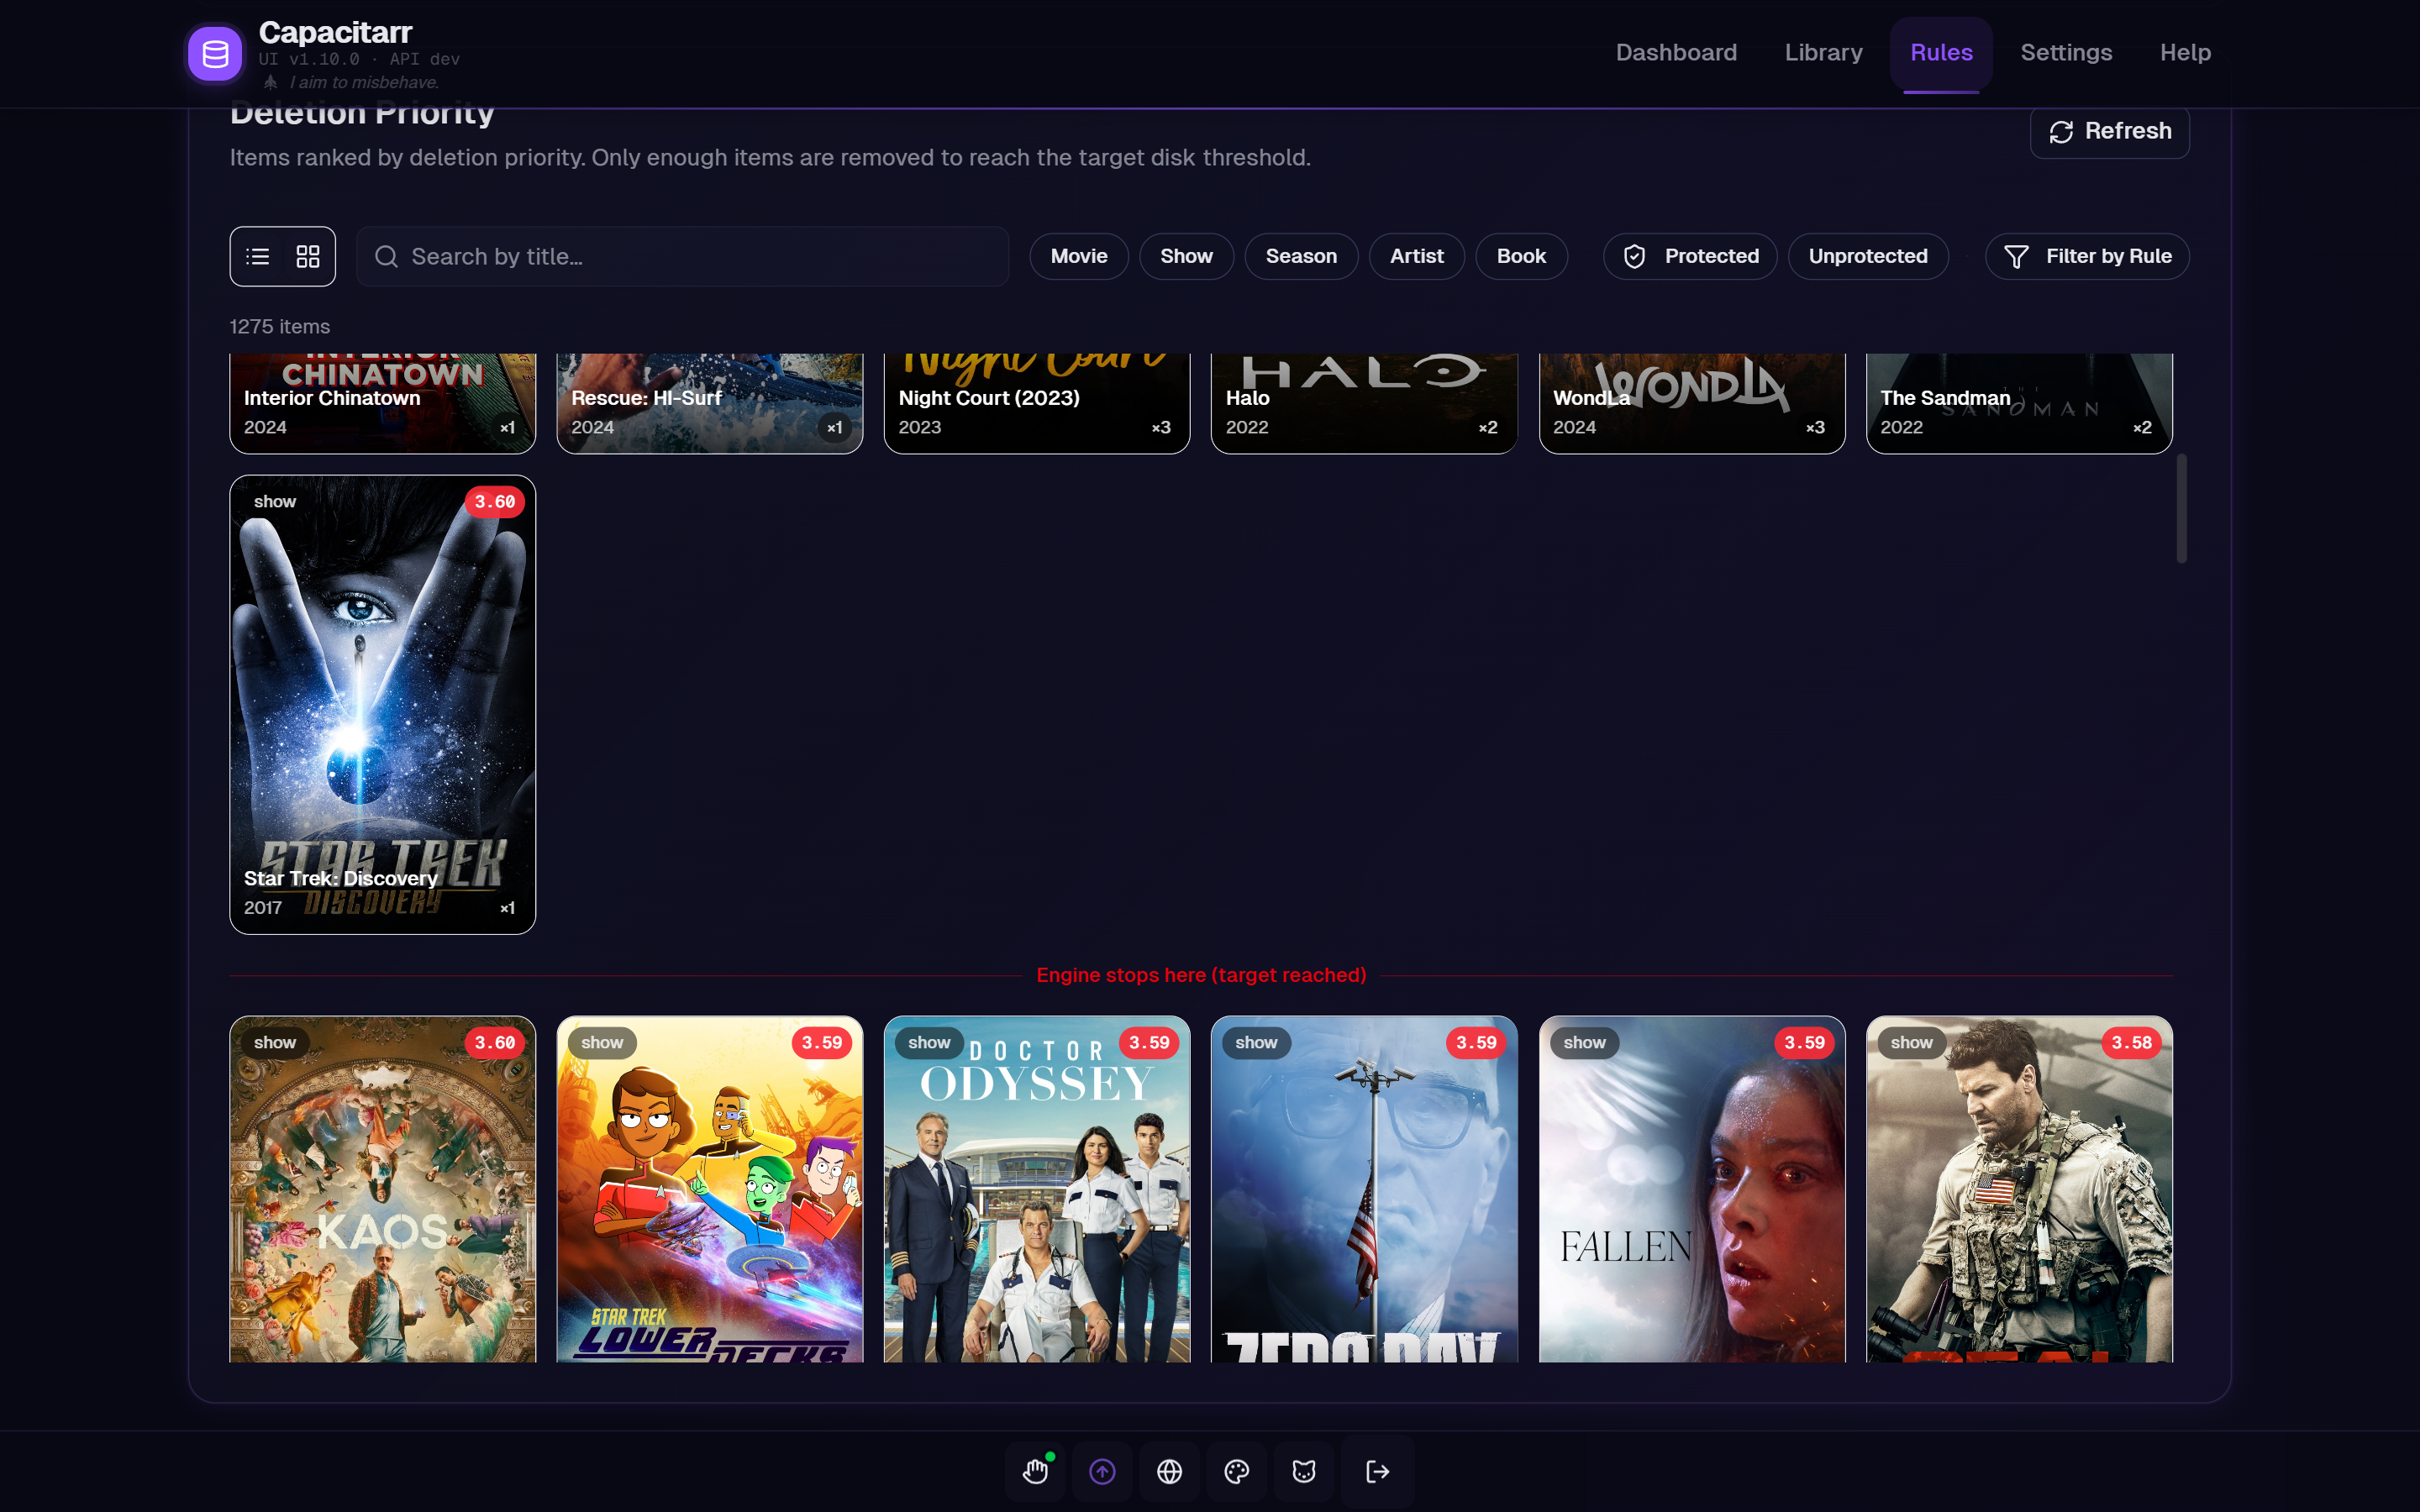Select the Star Trek: Discovery poster
Viewport: 2420px width, 1512px height.
coord(382,705)
